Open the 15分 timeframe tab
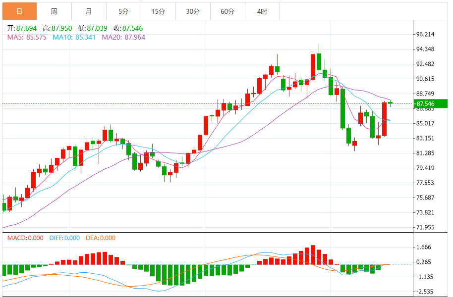453x297 pixels. [158, 11]
